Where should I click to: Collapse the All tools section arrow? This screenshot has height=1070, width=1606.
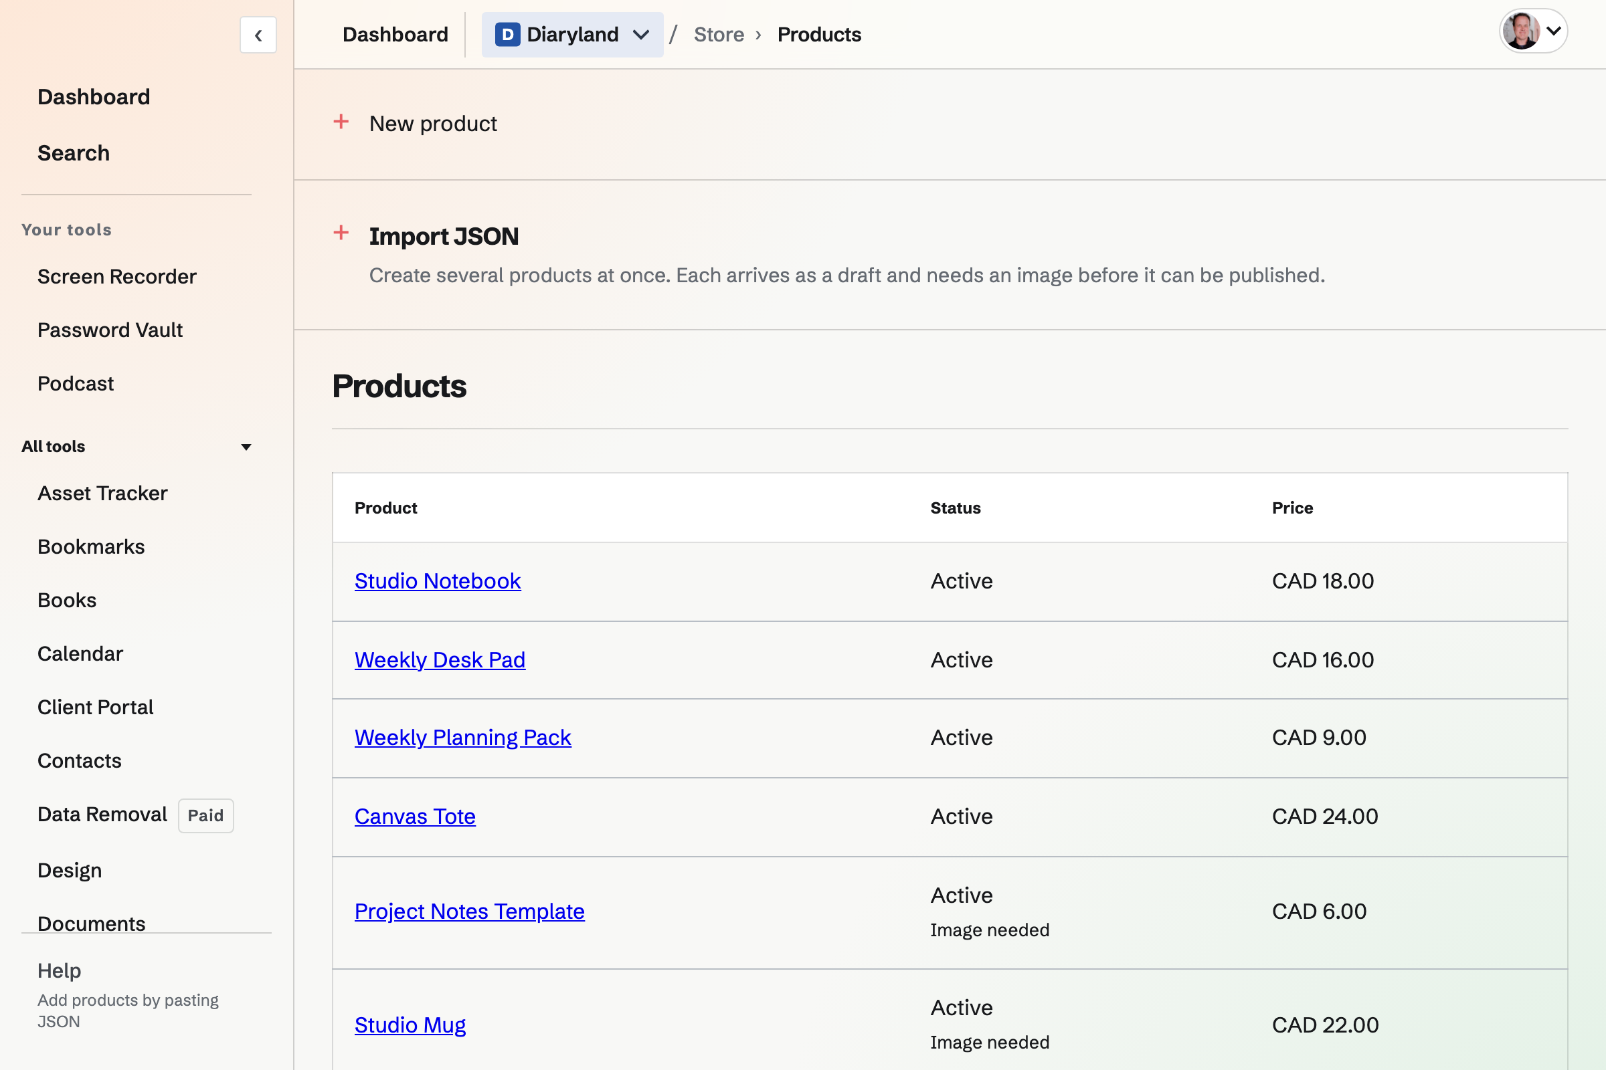coord(246,447)
